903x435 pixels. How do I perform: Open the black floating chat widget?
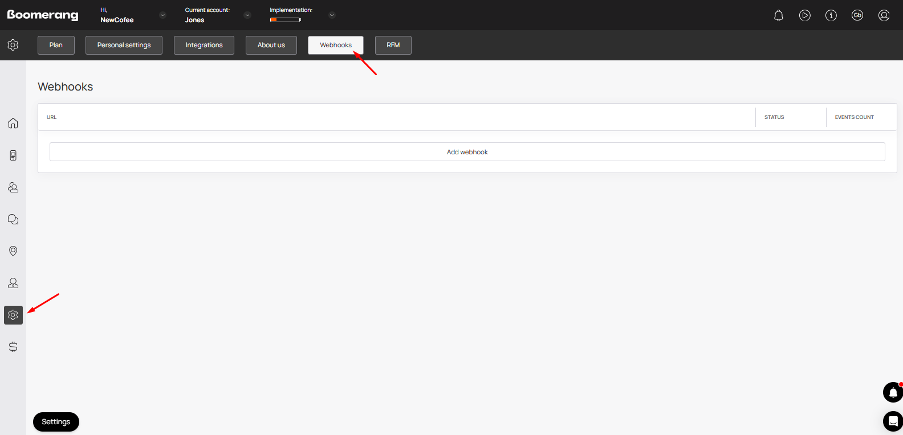(x=893, y=421)
